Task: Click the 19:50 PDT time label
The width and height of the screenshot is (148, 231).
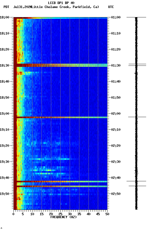Action: [5, 194]
